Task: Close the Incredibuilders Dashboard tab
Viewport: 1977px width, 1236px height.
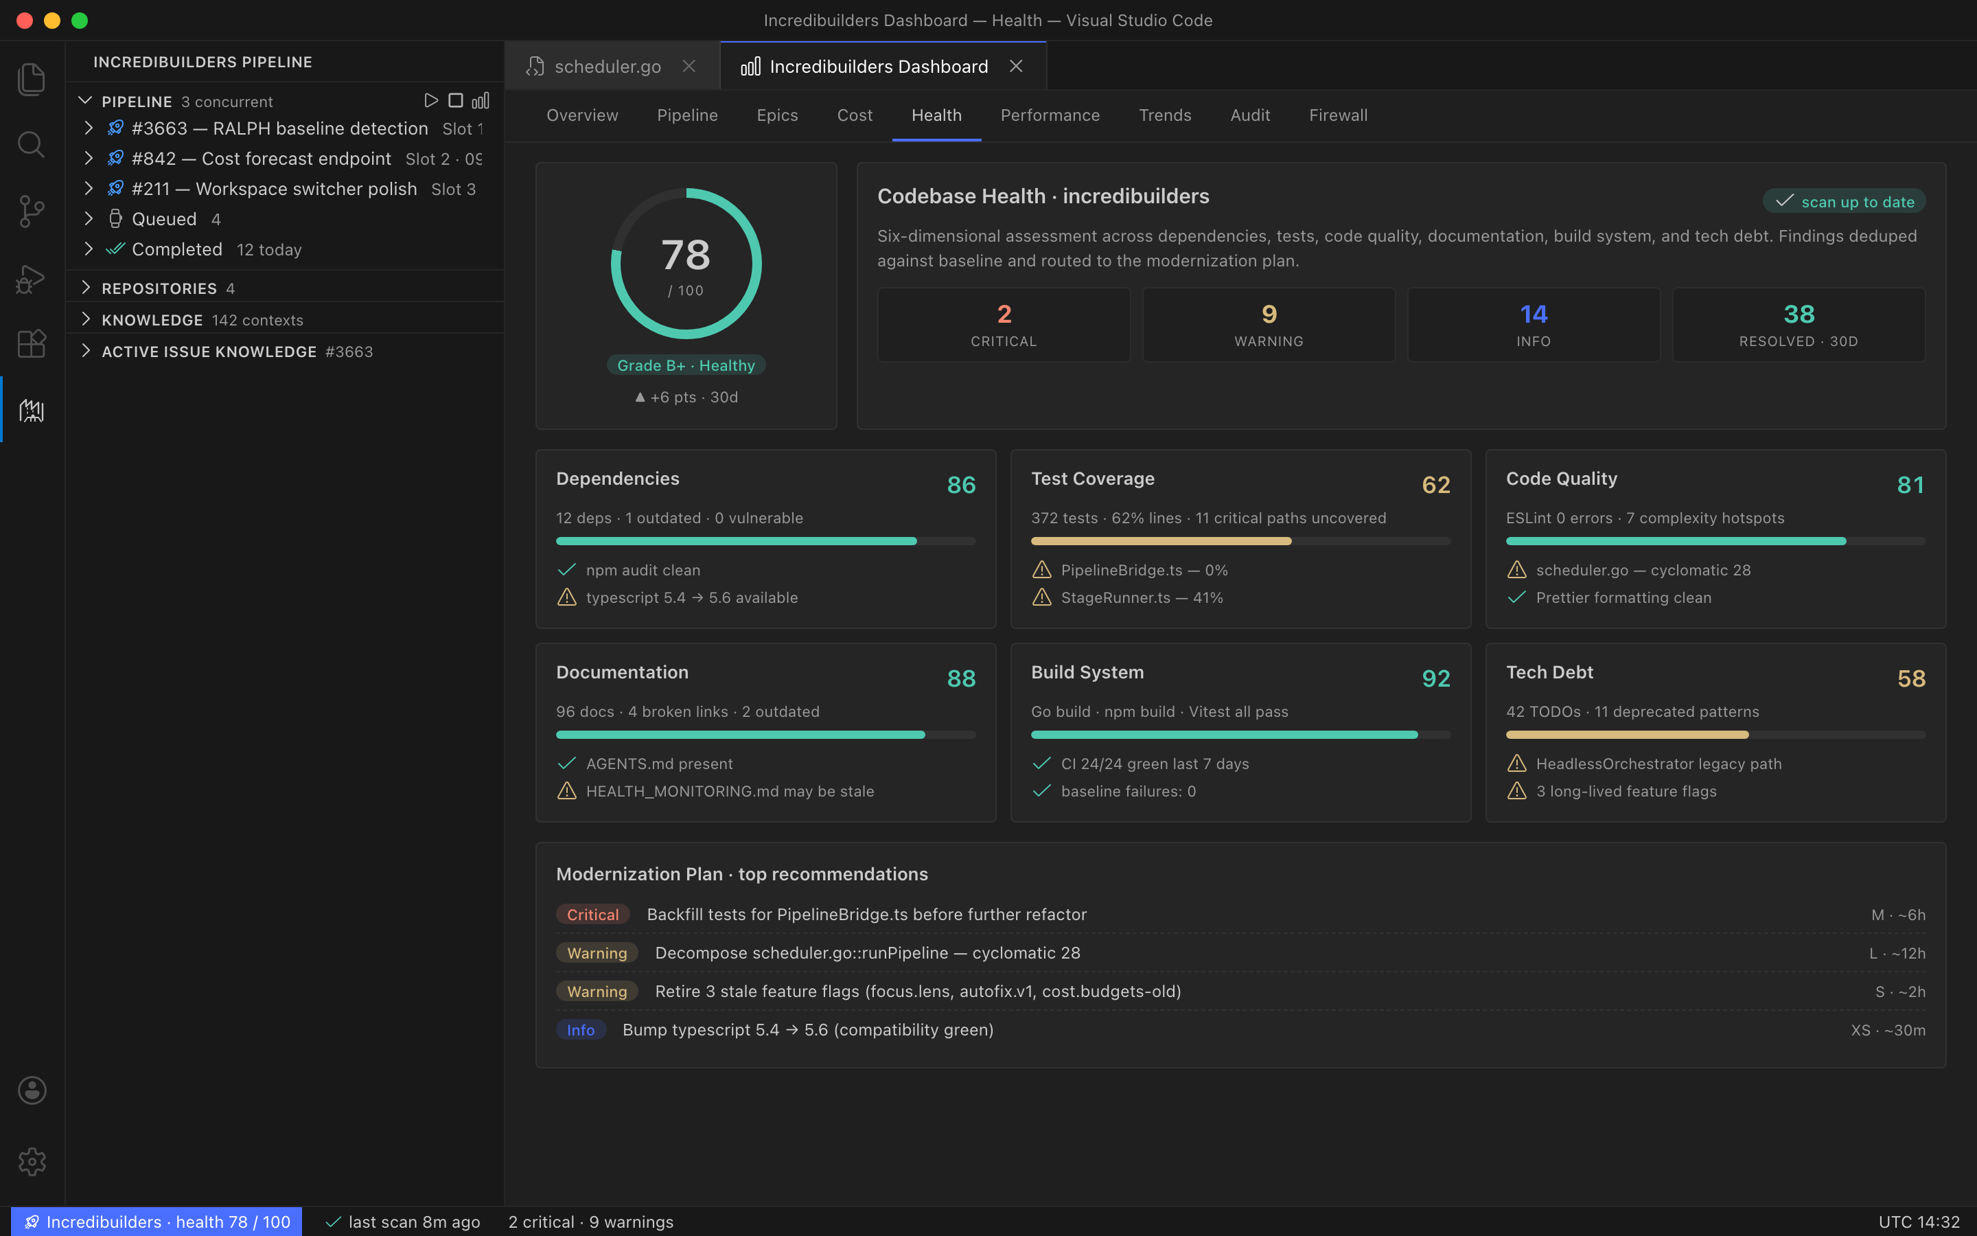Action: (1015, 66)
